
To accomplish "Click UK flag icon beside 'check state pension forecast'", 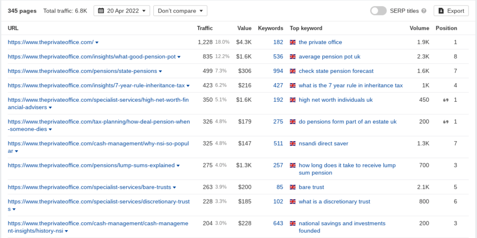I will pos(293,71).
